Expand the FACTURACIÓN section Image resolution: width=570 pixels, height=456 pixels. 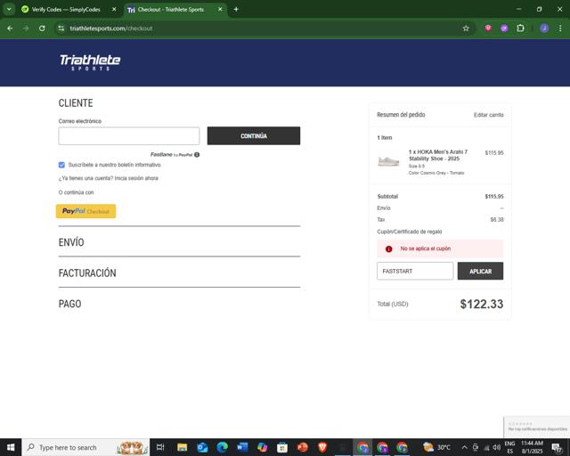87,273
